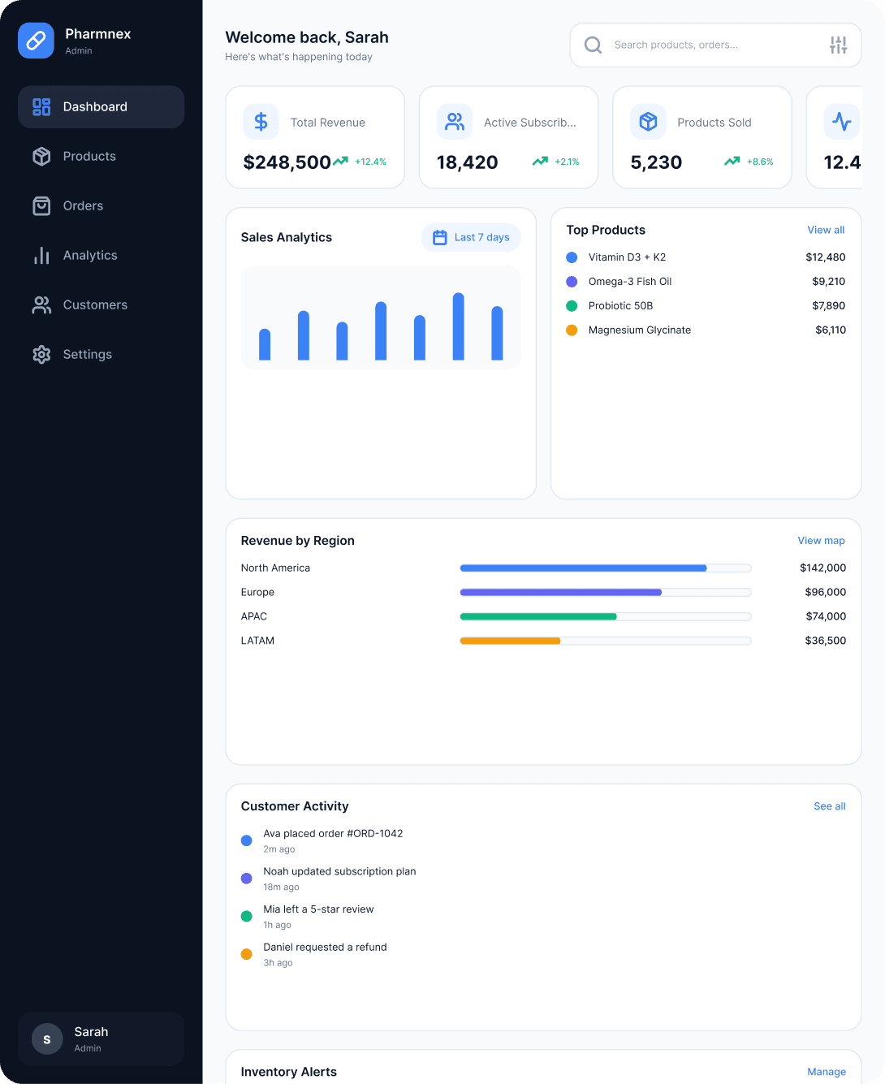The image size is (885, 1084).
Task: Click the package icon on Products Sold card
Action: (x=648, y=122)
